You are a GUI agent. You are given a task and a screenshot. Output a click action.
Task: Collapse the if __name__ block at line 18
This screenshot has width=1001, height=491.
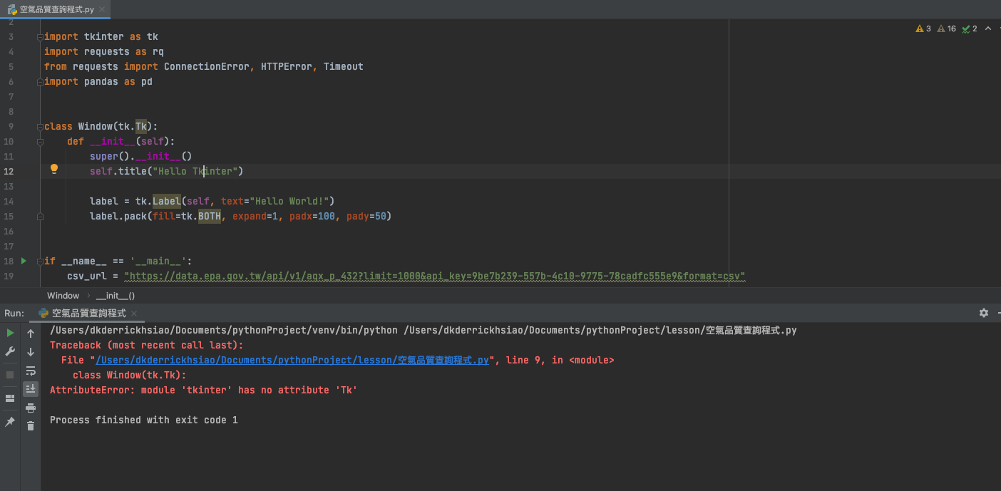coord(40,261)
